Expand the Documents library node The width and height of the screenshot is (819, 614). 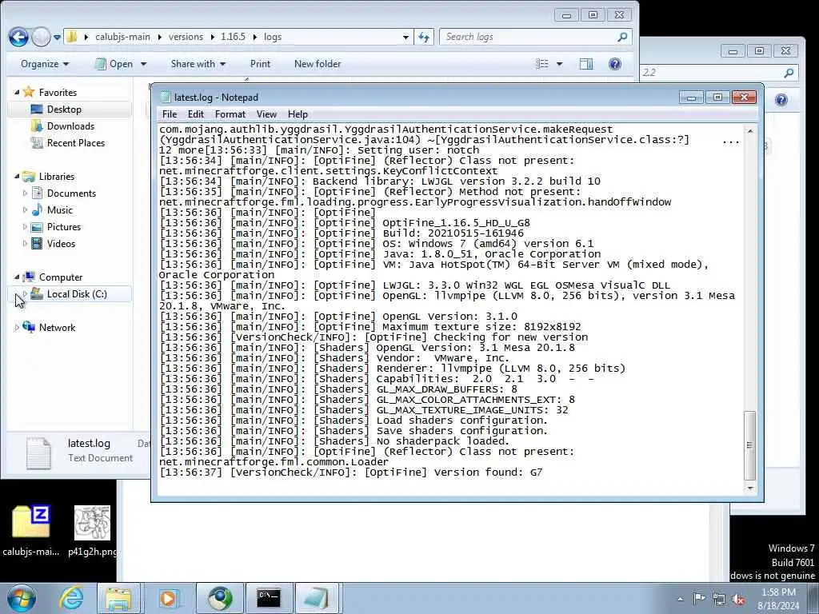click(25, 193)
